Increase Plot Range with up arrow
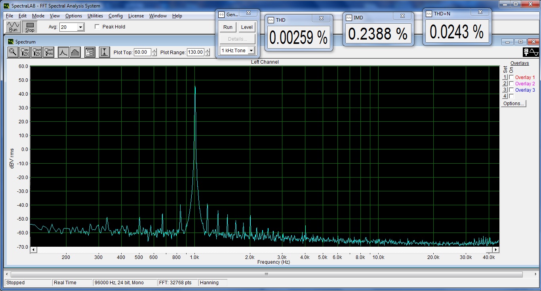 click(x=207, y=50)
